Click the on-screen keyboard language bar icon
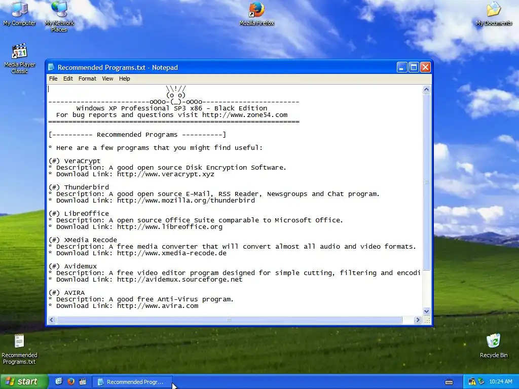519x389 pixels. [x=449, y=382]
